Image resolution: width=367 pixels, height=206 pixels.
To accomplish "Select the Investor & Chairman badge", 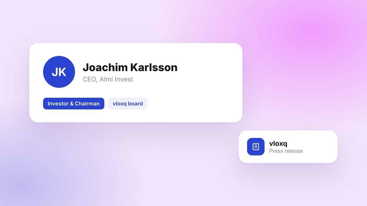I will tap(73, 103).
